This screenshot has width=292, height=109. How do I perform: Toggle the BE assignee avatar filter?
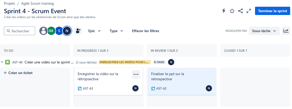point(51,31)
